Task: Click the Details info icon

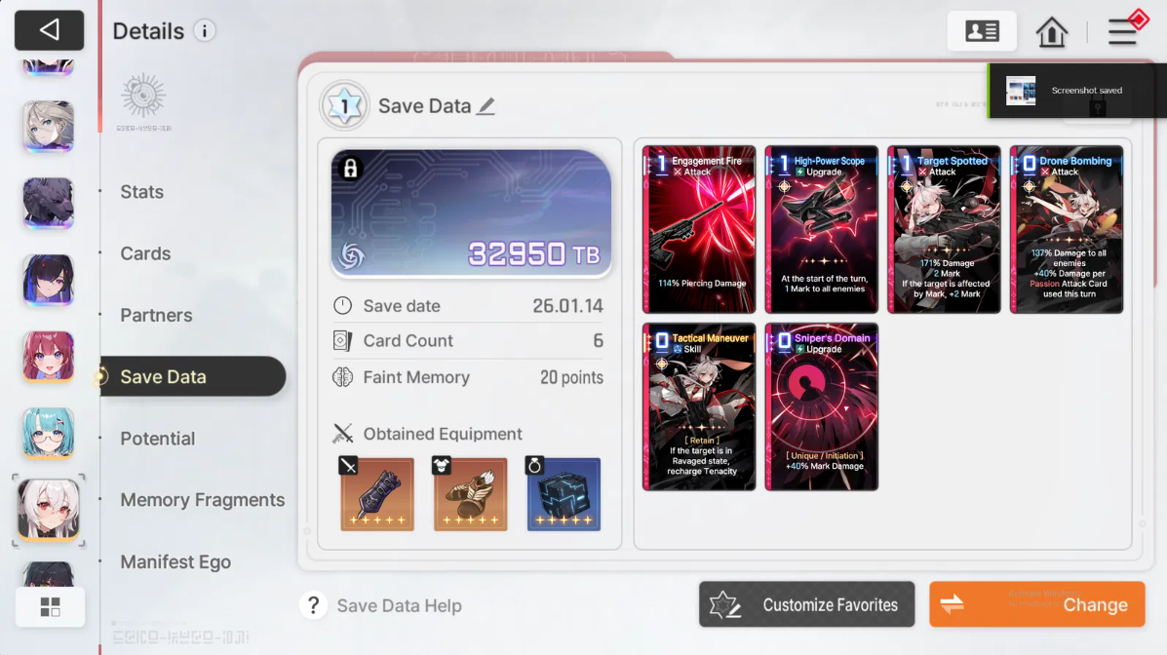Action: pyautogui.click(x=204, y=30)
